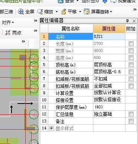Expand the 显示样式 property group
The height and width of the screenshot is (144, 138).
click(x=51, y=128)
